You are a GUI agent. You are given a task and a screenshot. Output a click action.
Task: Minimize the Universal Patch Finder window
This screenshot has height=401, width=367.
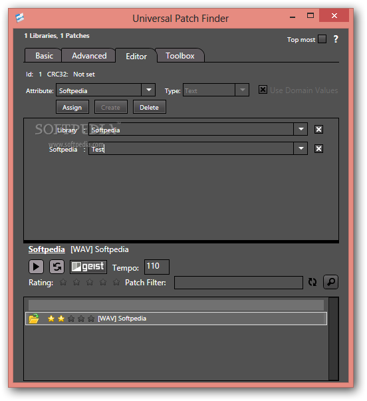[293, 17]
